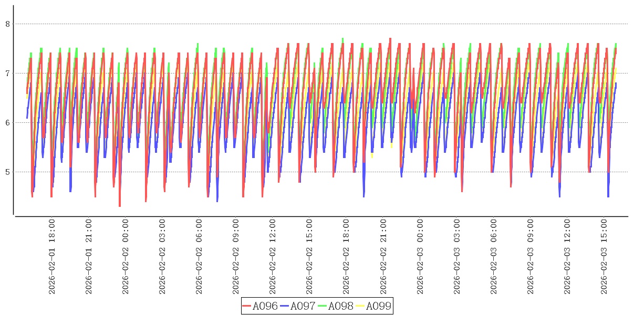Click the 2026-02-01 18:00 x-axis label
The height and width of the screenshot is (315, 634).
pyautogui.click(x=52, y=257)
